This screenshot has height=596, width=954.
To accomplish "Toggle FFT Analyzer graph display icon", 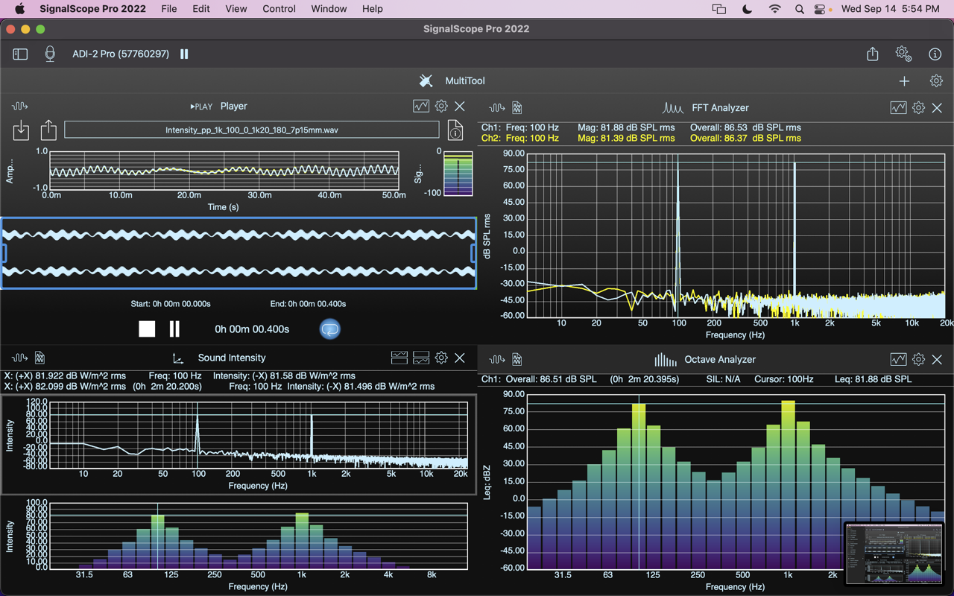I will (x=898, y=108).
